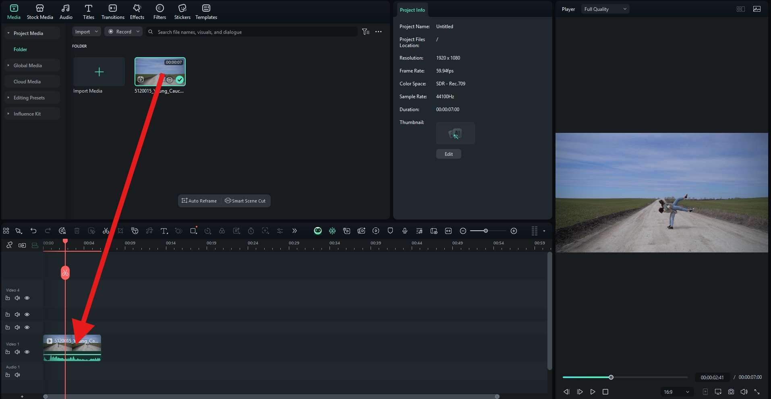Open the dropdown arrow beside timeline grid icon

pyautogui.click(x=544, y=231)
